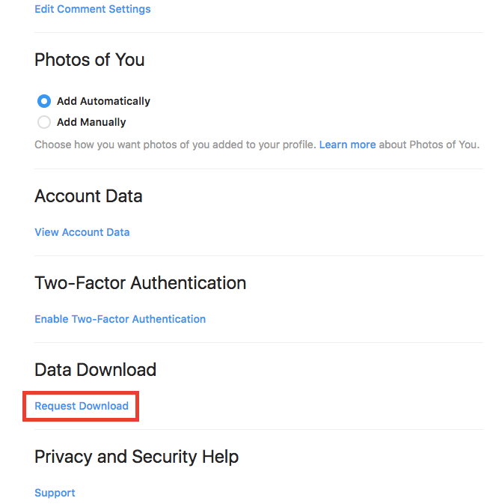Click the 'Add Manually' option label text
This screenshot has height=504, width=493.
pos(91,122)
